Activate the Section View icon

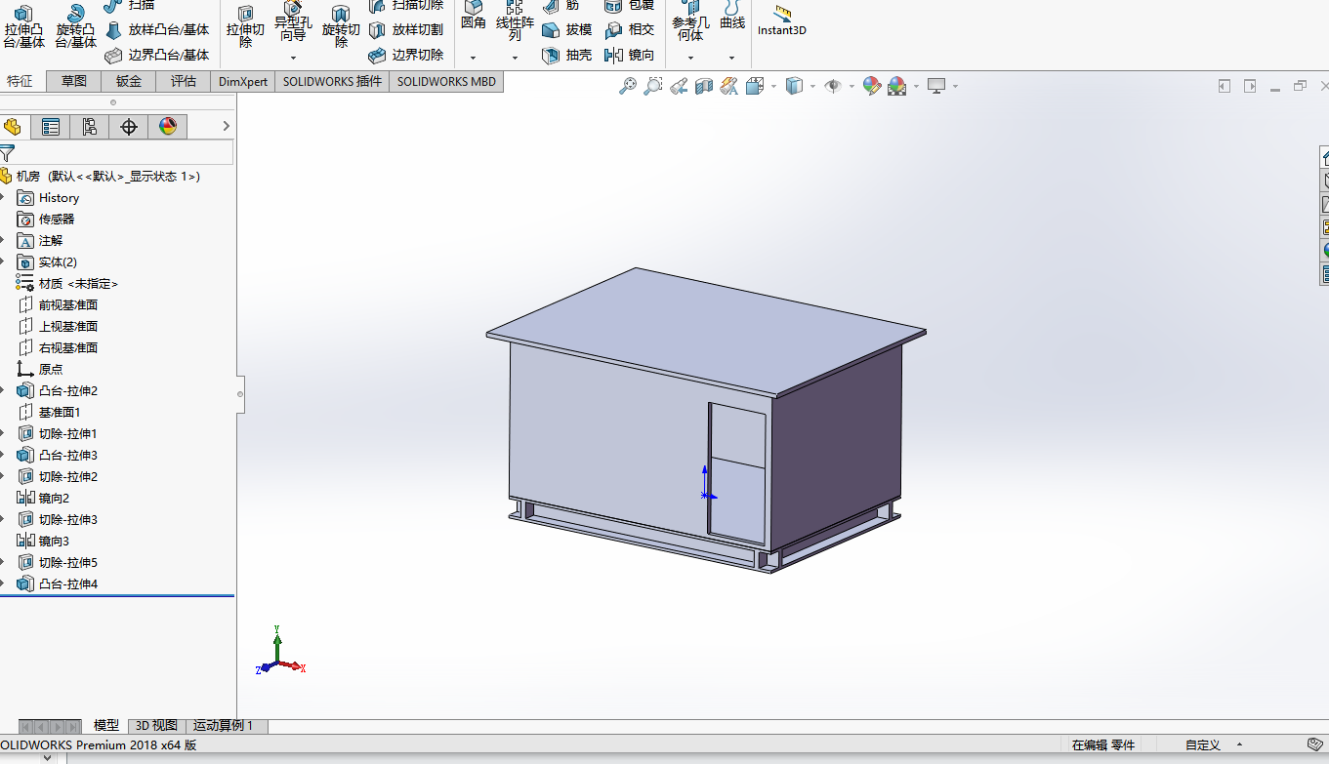[x=704, y=86]
